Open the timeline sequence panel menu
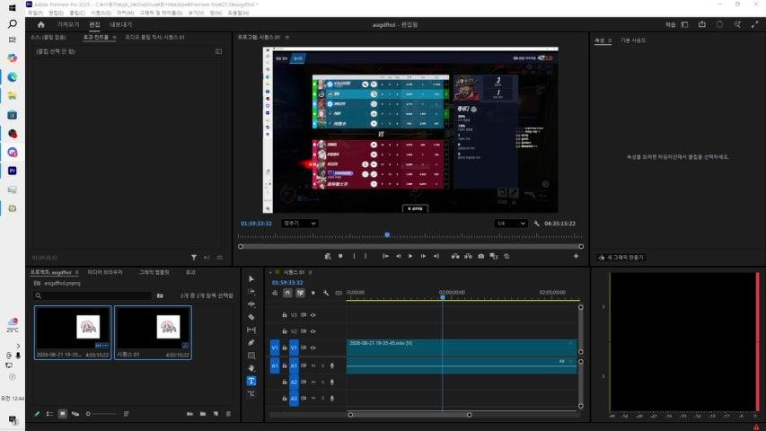 point(310,272)
